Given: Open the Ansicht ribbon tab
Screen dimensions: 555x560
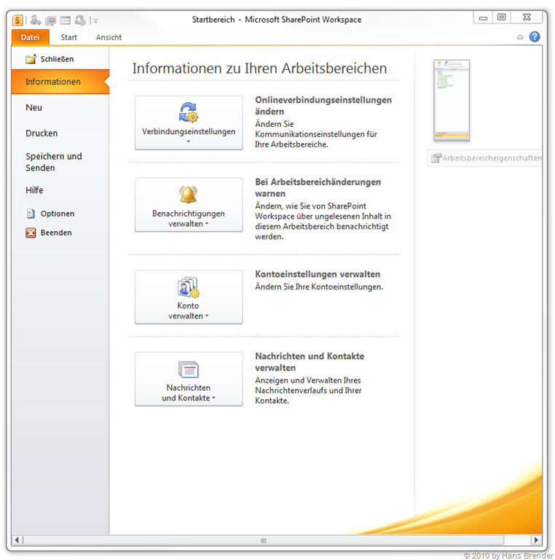Looking at the screenshot, I should click(109, 37).
